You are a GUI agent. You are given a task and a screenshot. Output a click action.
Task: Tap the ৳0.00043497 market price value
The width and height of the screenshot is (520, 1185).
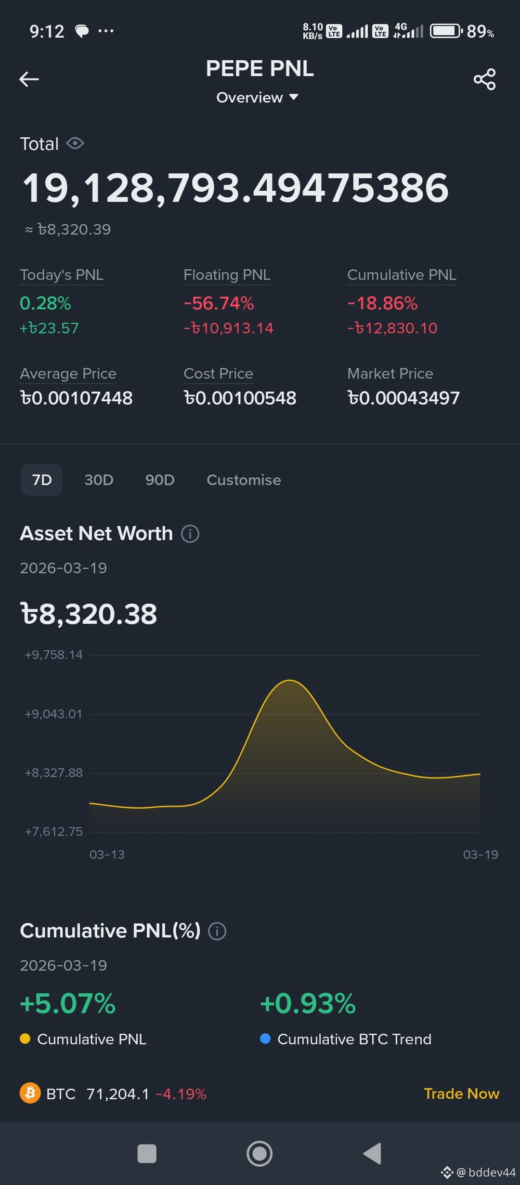[403, 398]
